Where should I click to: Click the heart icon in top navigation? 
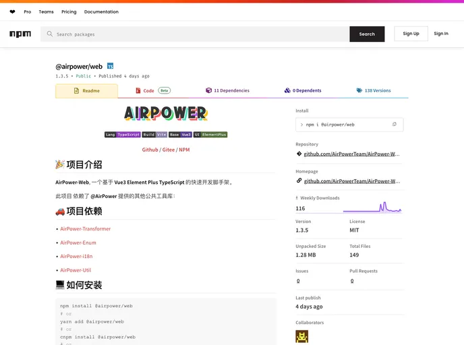(x=12, y=12)
